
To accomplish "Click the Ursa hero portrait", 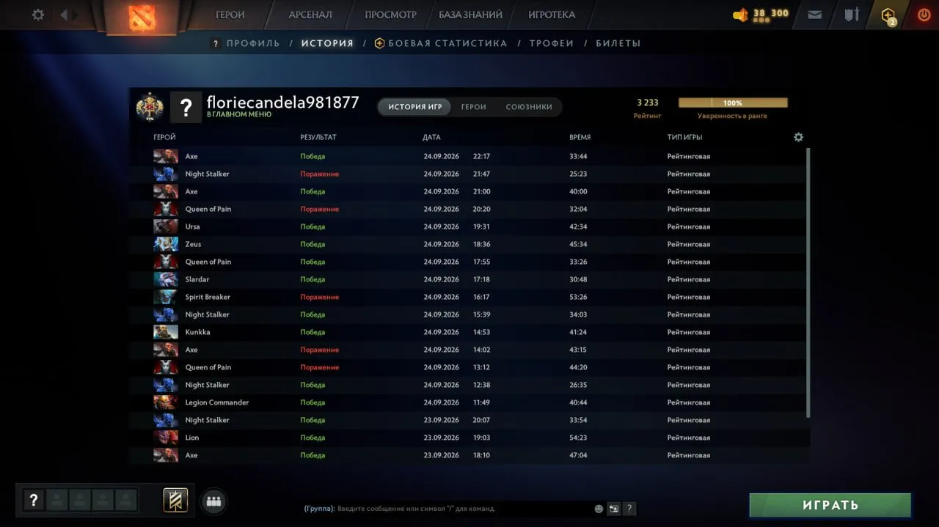I will [166, 226].
